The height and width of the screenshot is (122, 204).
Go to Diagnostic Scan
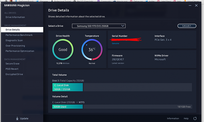14,40
